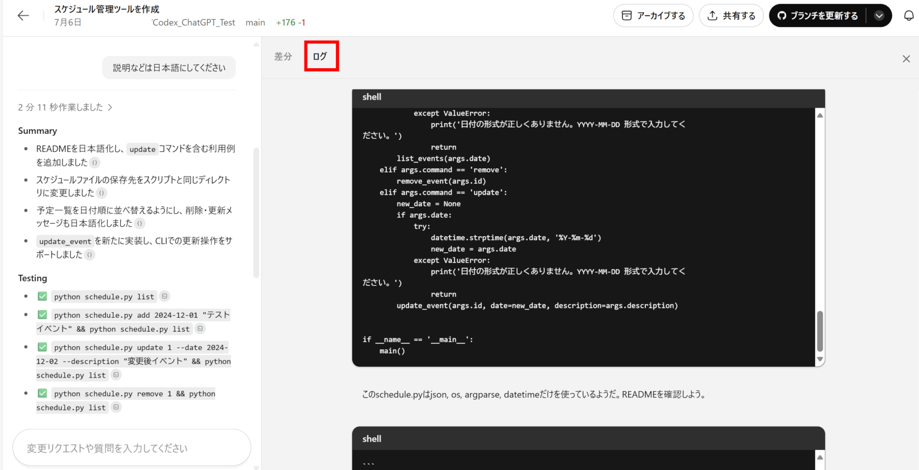Open terminal output icon for 'python schedule.py list'
Screen dimensions: 919x470
point(165,296)
